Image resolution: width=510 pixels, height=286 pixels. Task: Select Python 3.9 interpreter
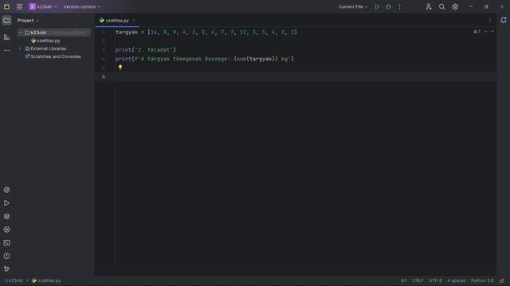coord(482,280)
